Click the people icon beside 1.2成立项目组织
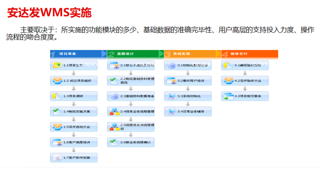This screenshot has height=172, width=322. coord(57,81)
